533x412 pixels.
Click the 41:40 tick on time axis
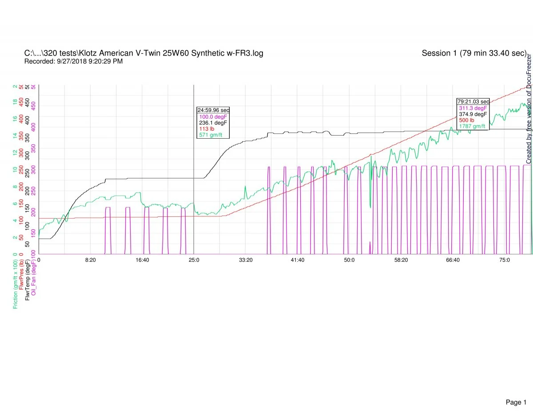point(297,260)
